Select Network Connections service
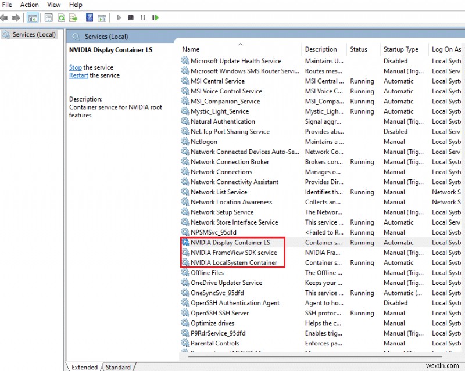 click(x=322, y=172)
